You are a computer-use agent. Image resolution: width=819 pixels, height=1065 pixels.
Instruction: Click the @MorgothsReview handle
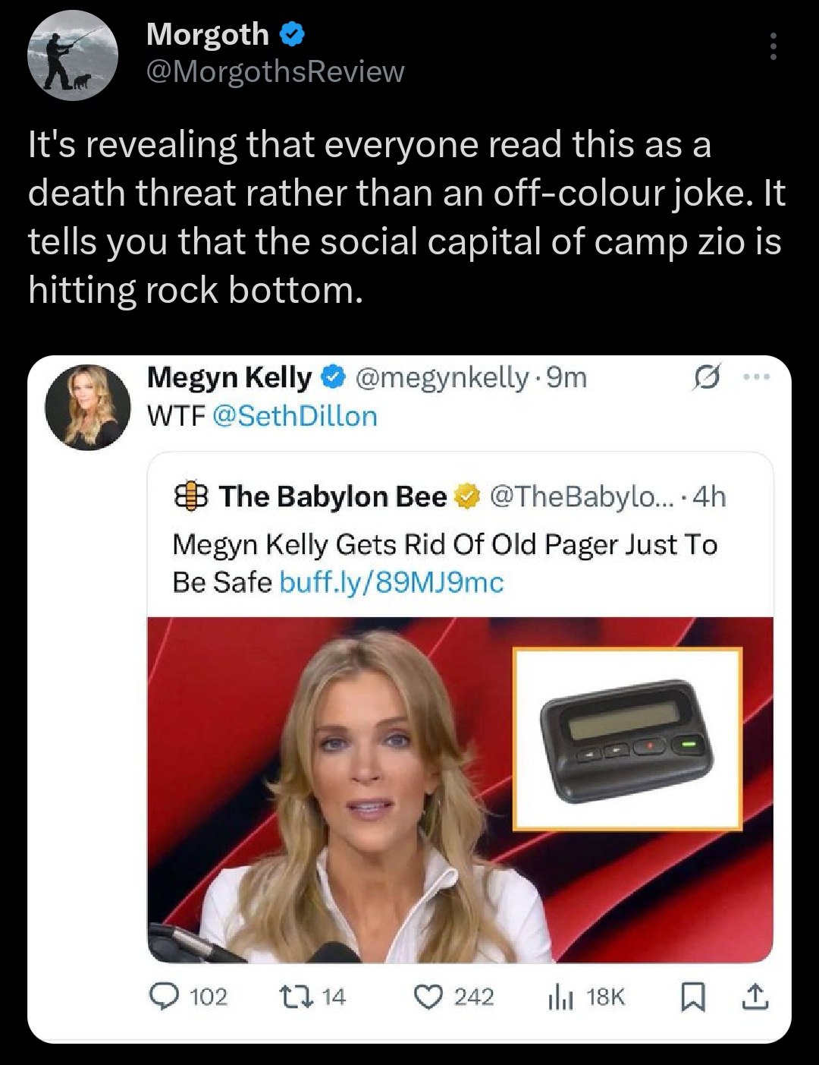tap(275, 71)
